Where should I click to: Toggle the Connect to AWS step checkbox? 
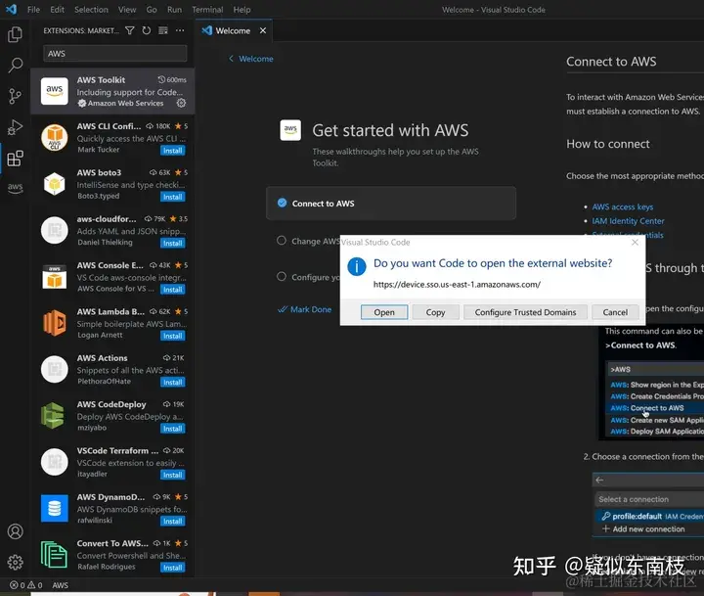(x=282, y=203)
